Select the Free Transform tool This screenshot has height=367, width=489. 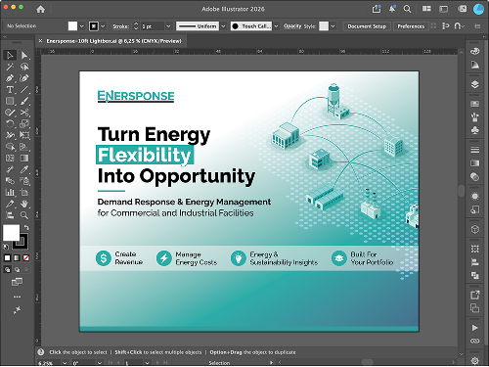coord(24,135)
